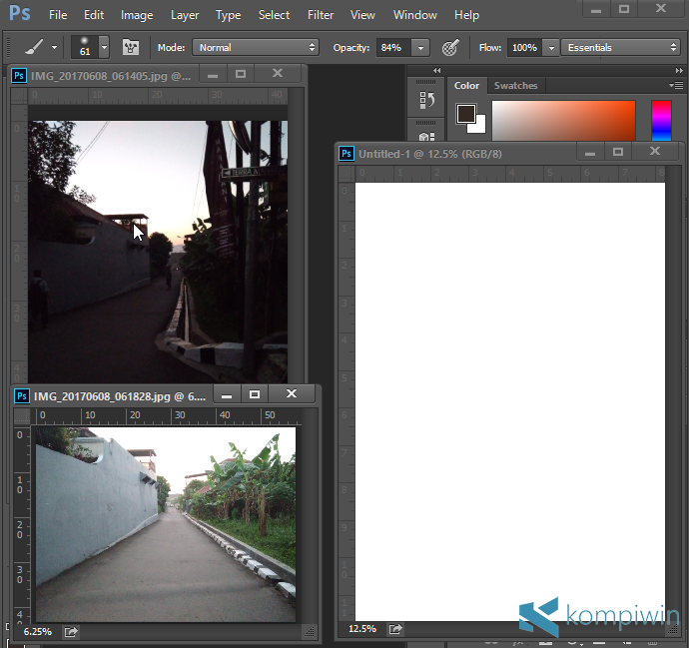Image resolution: width=689 pixels, height=648 pixels.
Task: Open the Window menu
Action: click(x=414, y=15)
